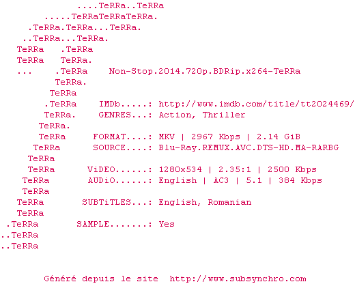Click the Généré depuis le site text
Viewport: 355px width, 284px height.
(x=101, y=279)
